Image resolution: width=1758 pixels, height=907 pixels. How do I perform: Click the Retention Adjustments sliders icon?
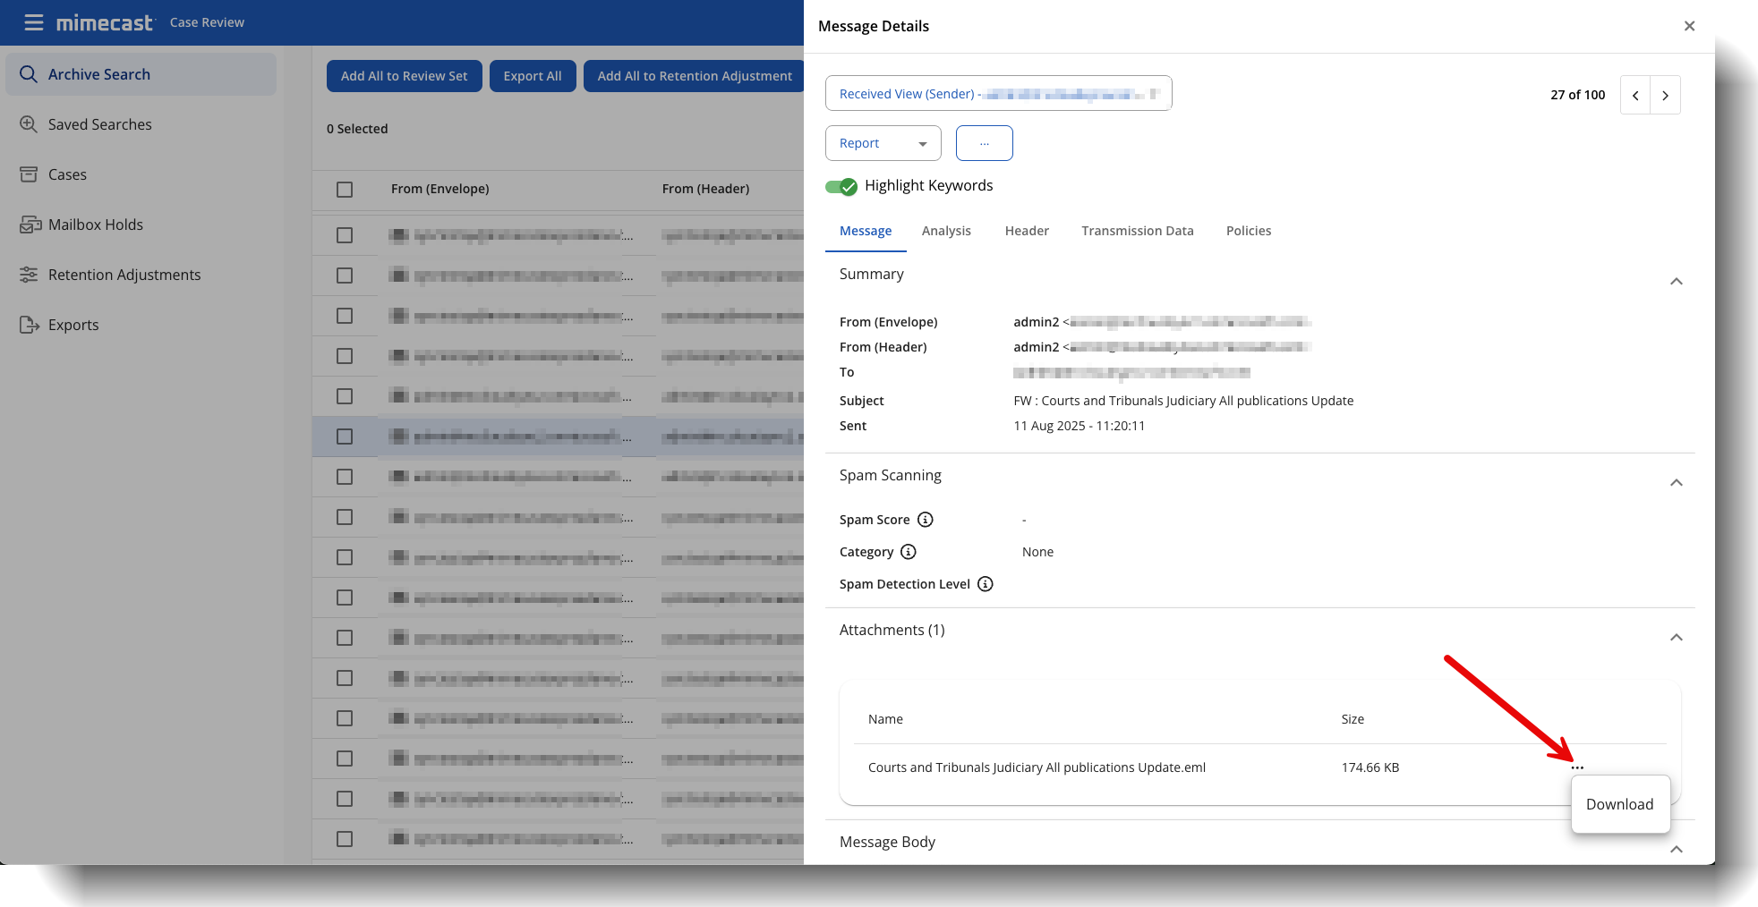29,275
